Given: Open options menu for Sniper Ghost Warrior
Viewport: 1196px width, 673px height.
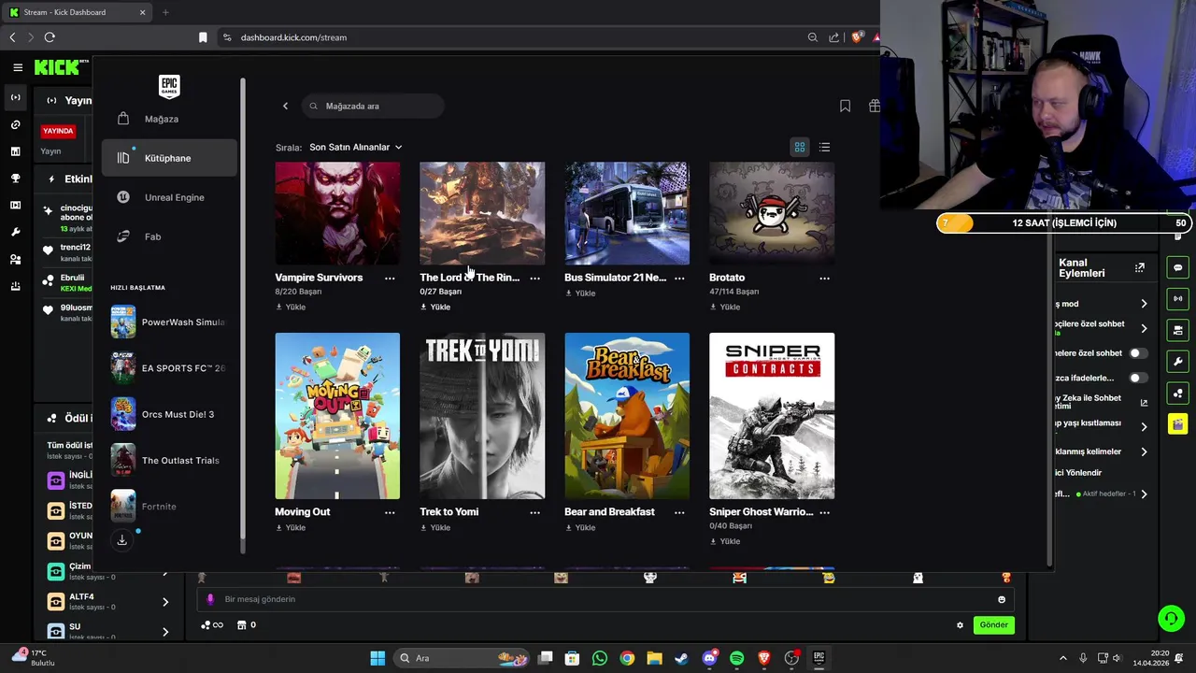Looking at the screenshot, I should click(x=824, y=512).
